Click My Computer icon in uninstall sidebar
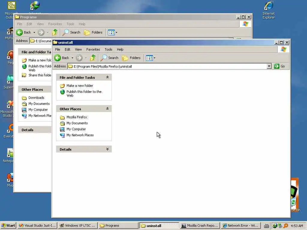307x230 pixels. tap(62, 129)
